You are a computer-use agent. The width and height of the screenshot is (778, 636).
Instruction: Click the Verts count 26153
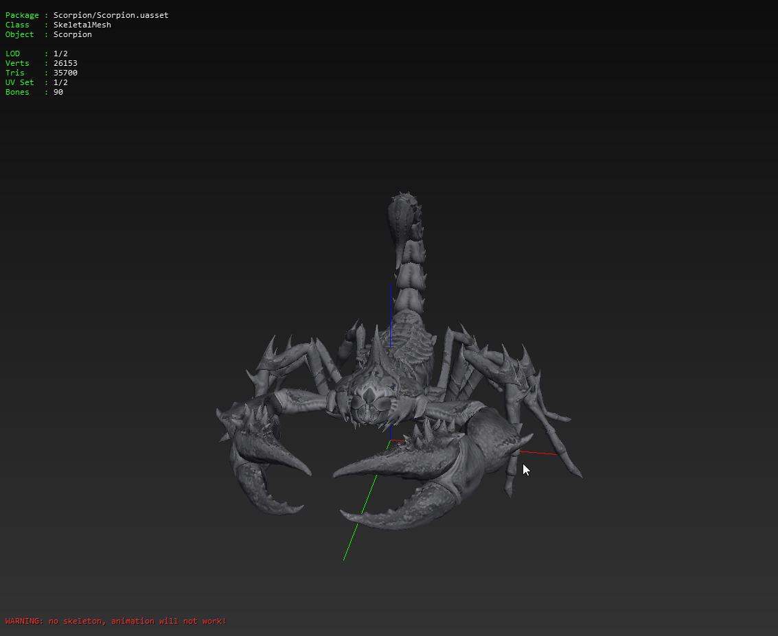pyautogui.click(x=65, y=63)
